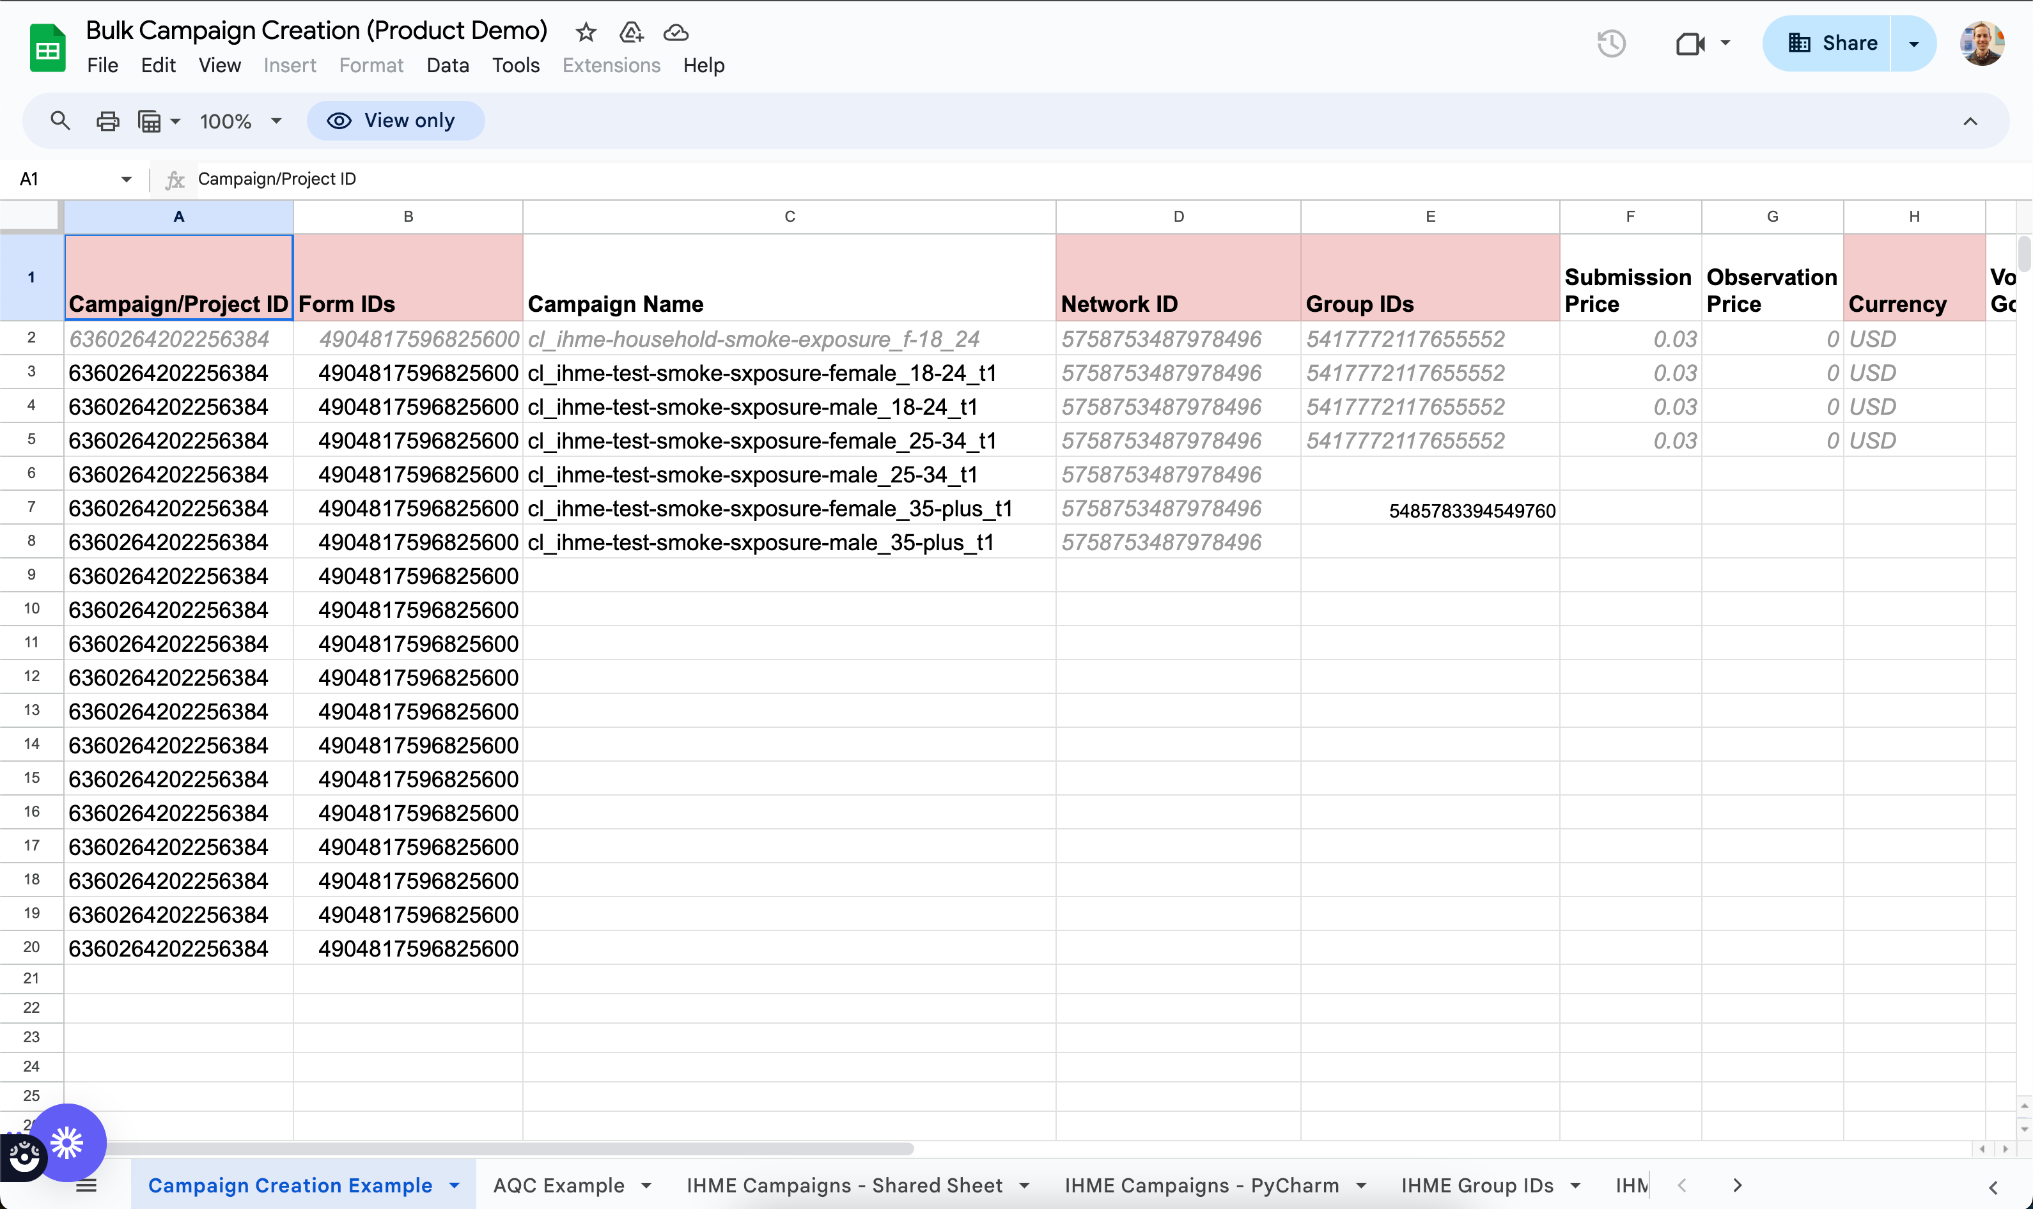
Task: Toggle the View only mode indicator
Action: [x=396, y=119]
